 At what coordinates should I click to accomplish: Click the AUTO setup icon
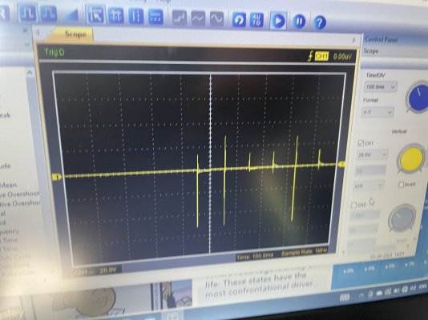pos(256,20)
